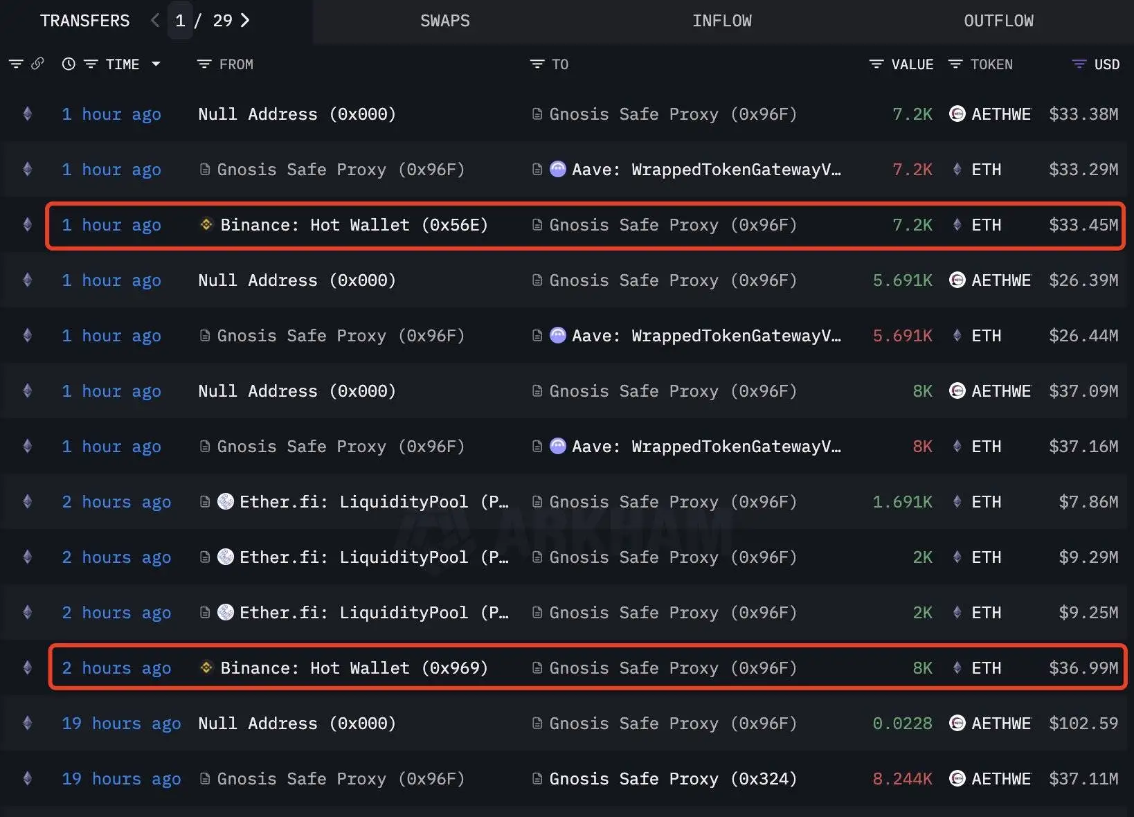Viewport: 1134px width, 817px height.
Task: Open the FROM column filter
Action: [204, 64]
